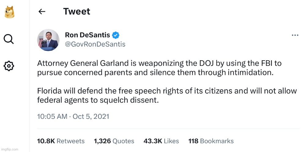This screenshot has height=152, width=307.
Task: Go back using the left arrow
Action: [x=42, y=12]
